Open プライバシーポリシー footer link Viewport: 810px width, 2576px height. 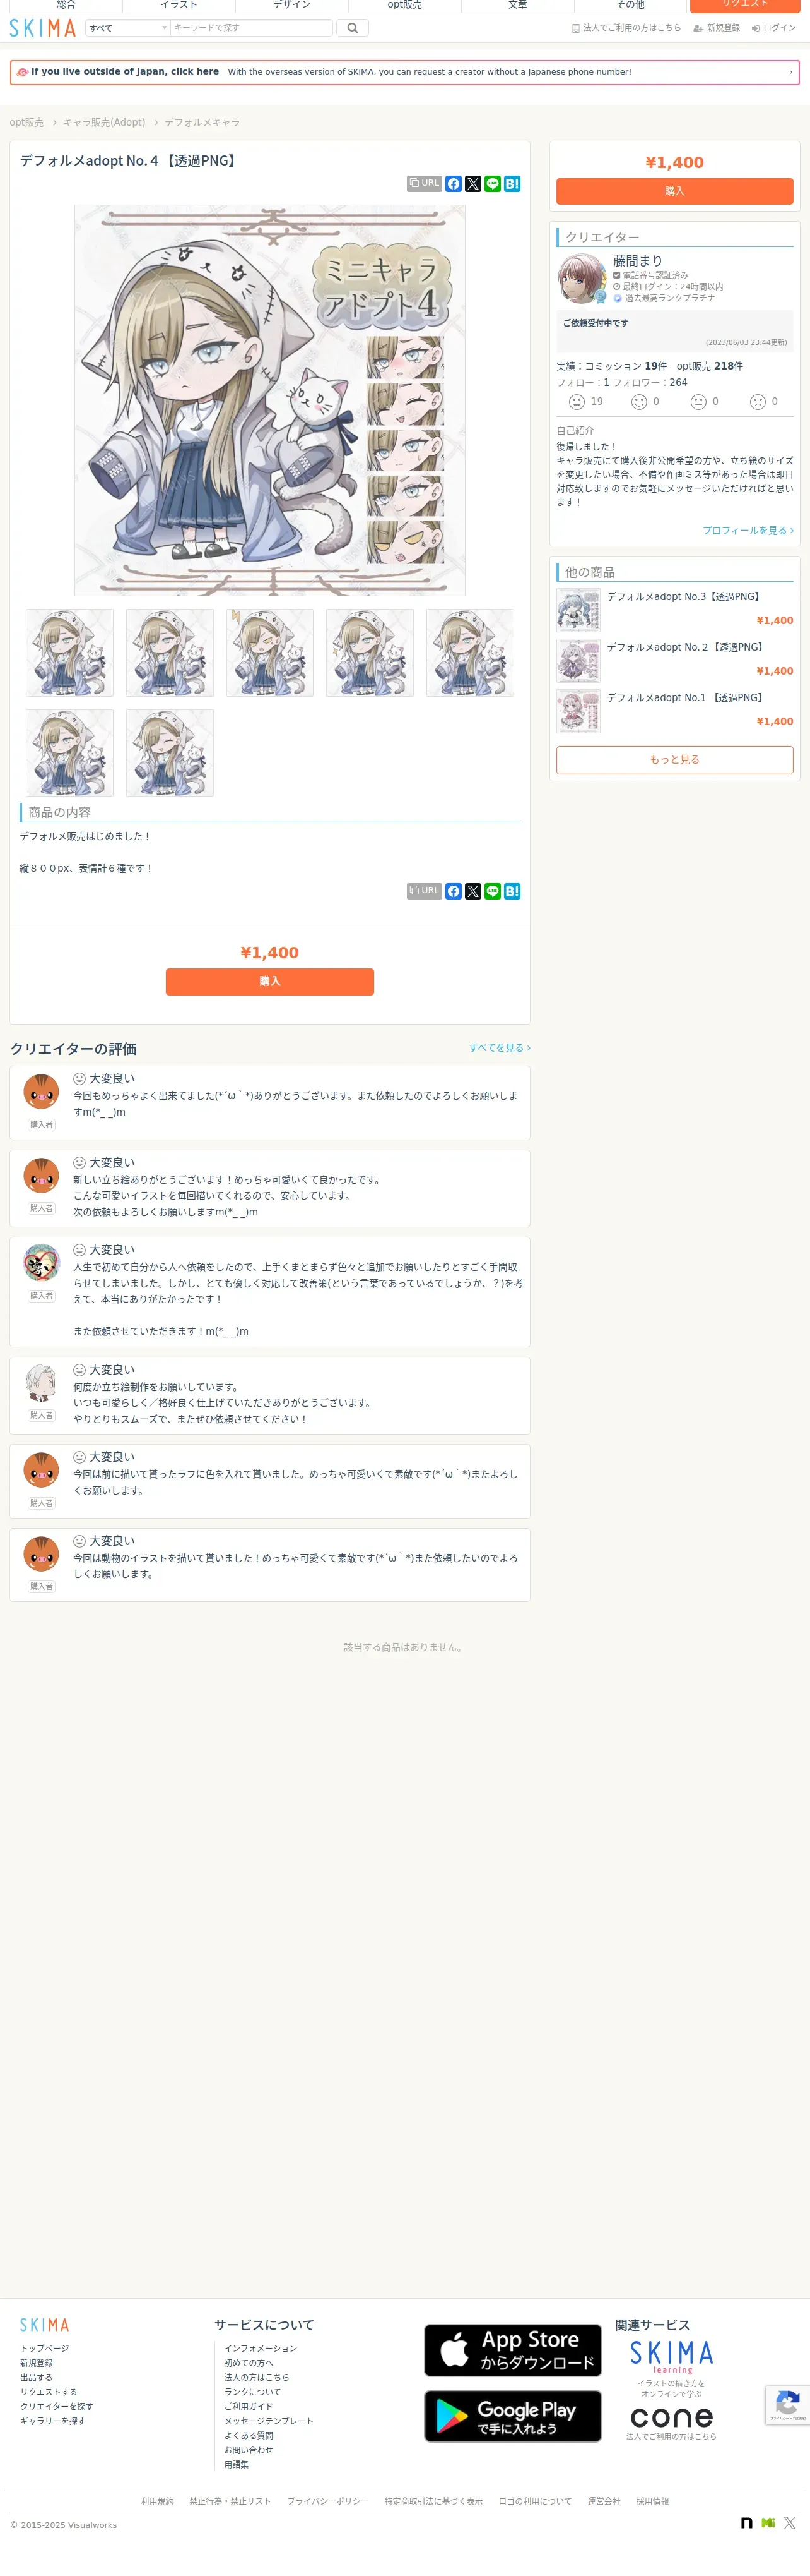pos(327,2501)
